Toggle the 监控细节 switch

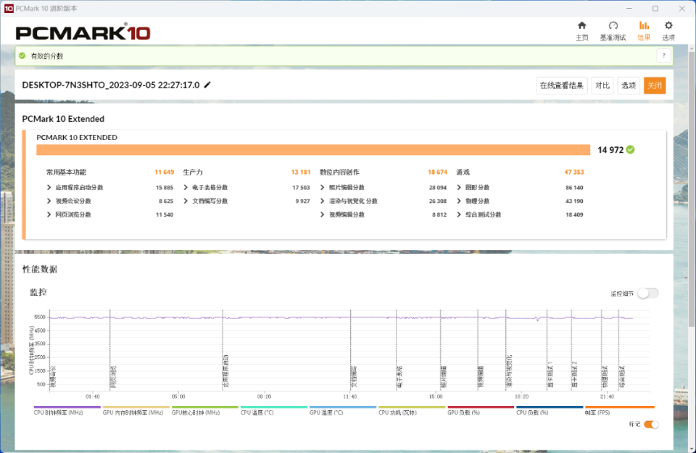click(647, 294)
